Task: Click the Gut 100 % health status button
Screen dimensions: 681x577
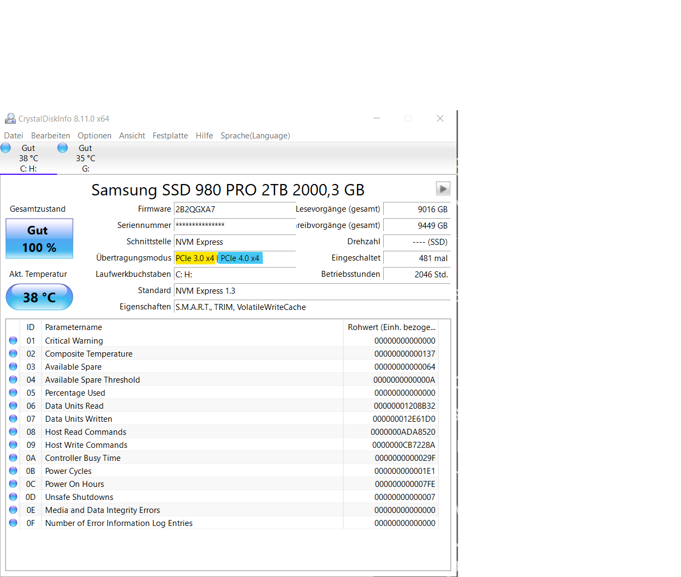Action: 39,238
